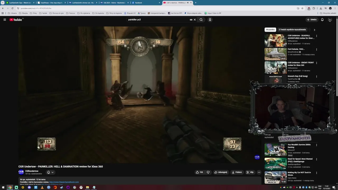Open options menu for ENEMY FRONT video
The image size is (338, 190).
tap(317, 63)
